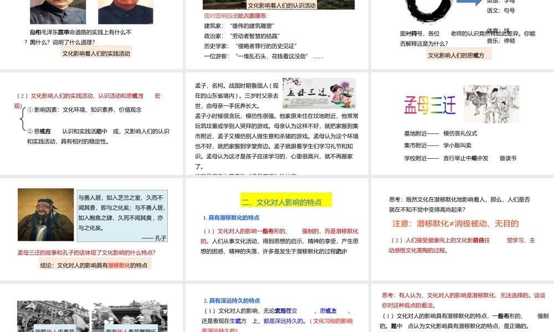Select the line '建筑家: "雄伟的建筑雕塑"'
The width and height of the screenshot is (554, 332).
click(x=239, y=26)
